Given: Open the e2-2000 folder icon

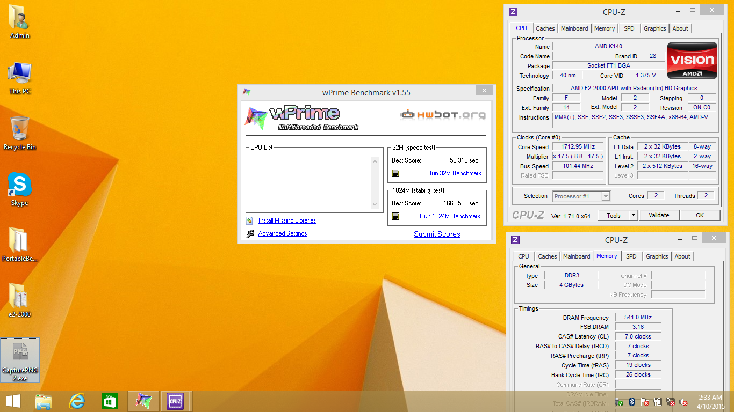Looking at the screenshot, I should click(x=20, y=300).
